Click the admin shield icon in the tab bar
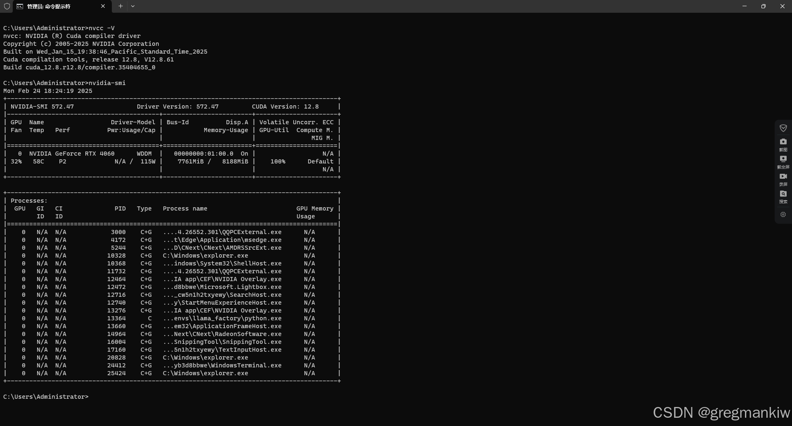This screenshot has height=426, width=792. 7,6
